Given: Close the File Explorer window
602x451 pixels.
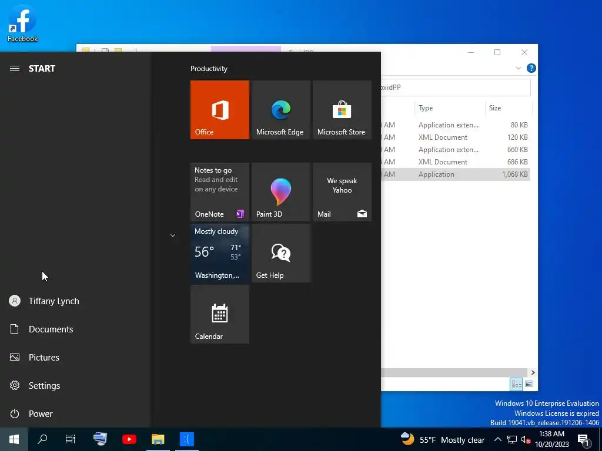Looking at the screenshot, I should coord(524,52).
